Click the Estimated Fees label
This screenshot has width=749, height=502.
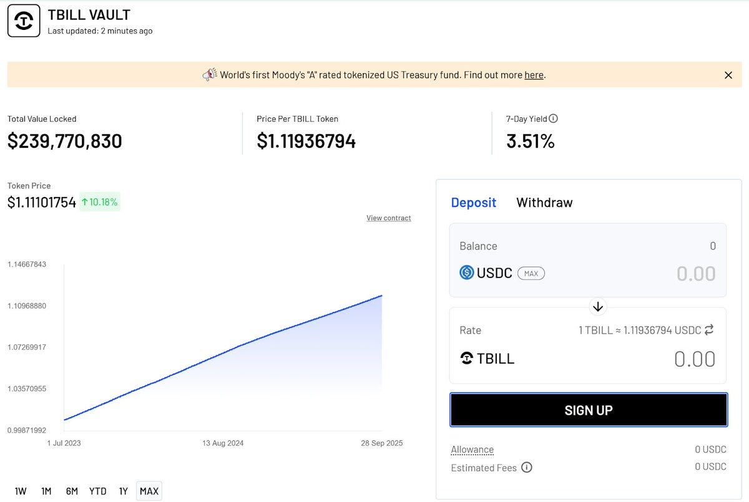tap(484, 468)
